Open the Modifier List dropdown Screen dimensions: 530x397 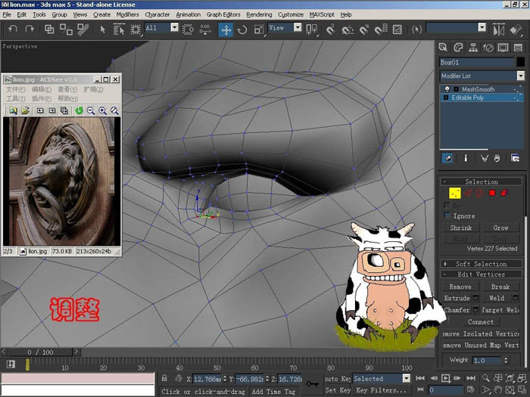tap(520, 76)
